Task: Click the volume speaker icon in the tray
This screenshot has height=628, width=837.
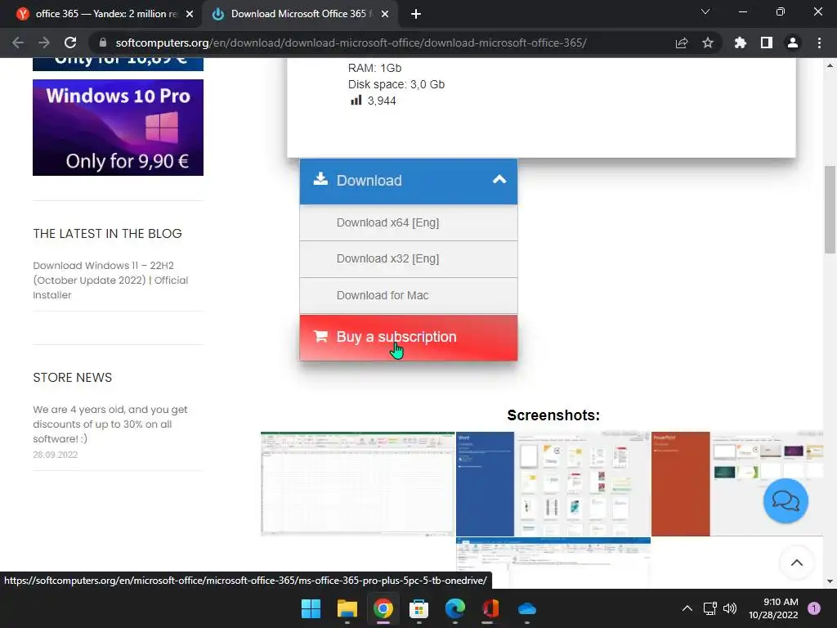Action: 730,608
